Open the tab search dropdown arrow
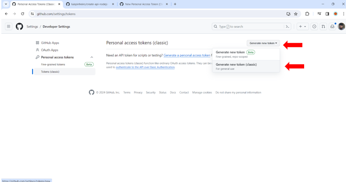The image size is (346, 182). point(6,4)
